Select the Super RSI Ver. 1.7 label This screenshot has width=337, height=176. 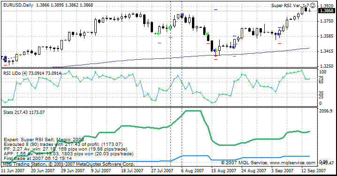coord(290,5)
